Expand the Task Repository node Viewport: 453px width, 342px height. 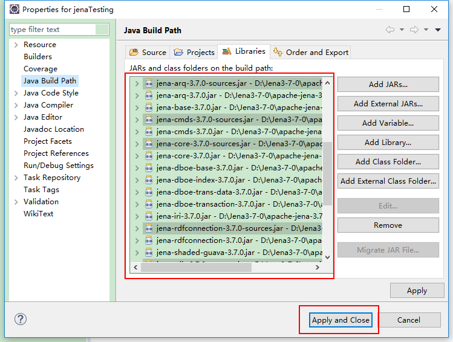click(x=16, y=178)
